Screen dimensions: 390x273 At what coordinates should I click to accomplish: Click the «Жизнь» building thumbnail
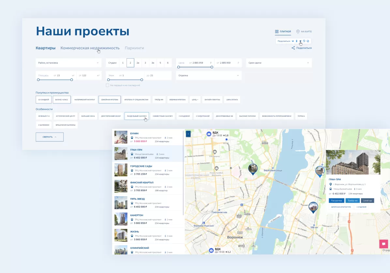(x=121, y=236)
